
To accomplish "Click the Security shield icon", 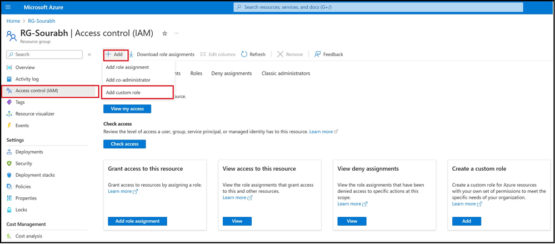I will tap(9, 163).
